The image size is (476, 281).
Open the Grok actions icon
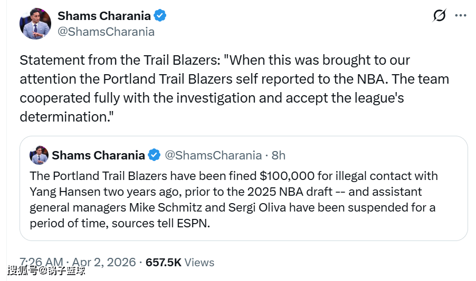(439, 16)
